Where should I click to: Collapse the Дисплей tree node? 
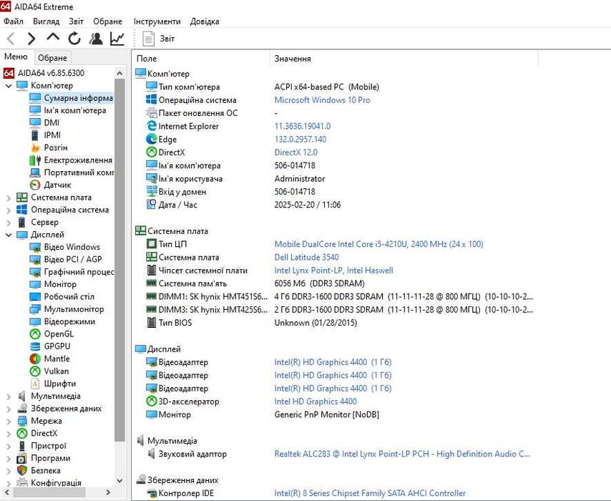(x=9, y=235)
